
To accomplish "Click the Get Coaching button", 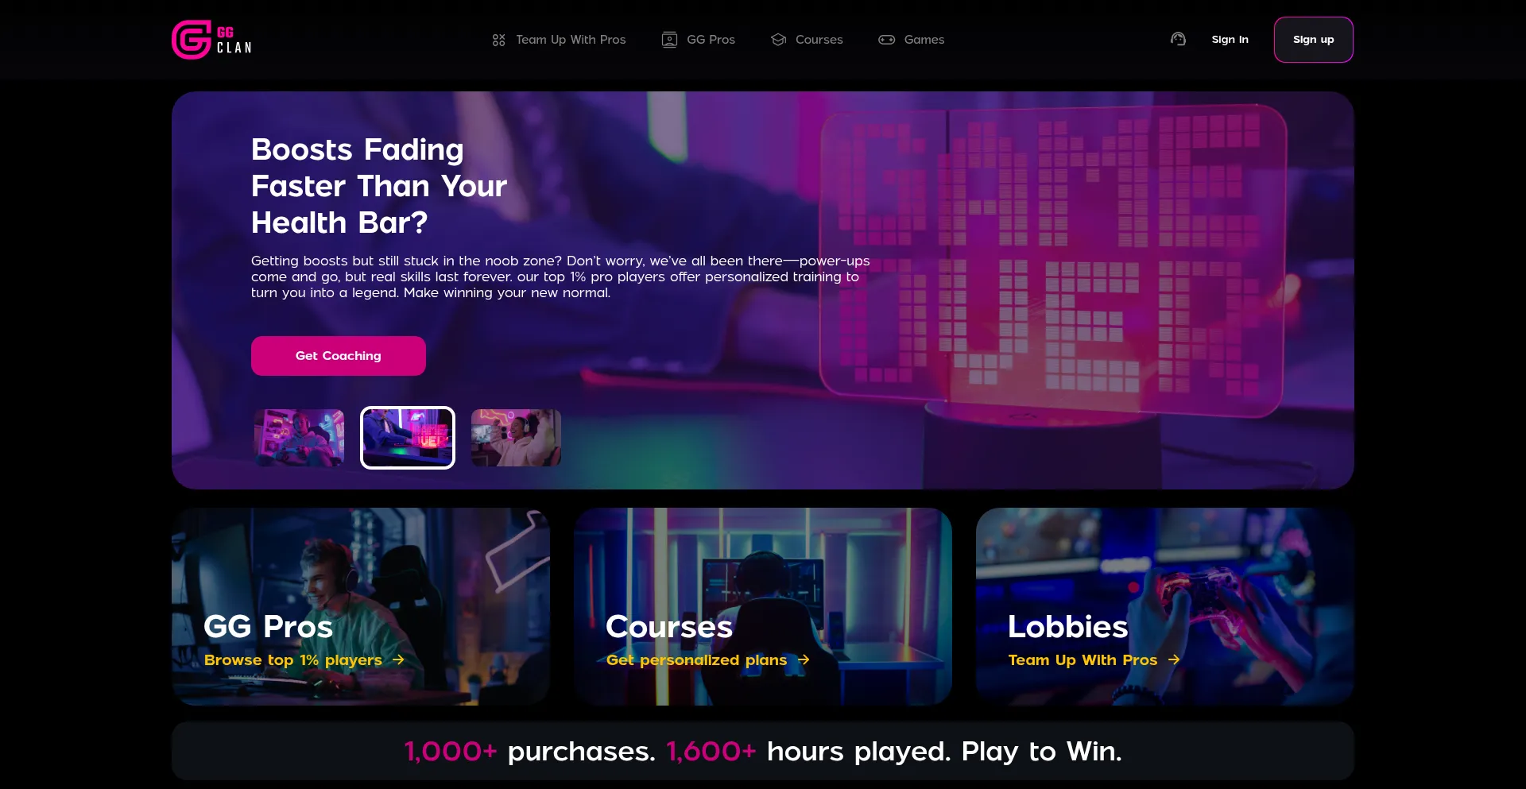I will pyautogui.click(x=339, y=356).
